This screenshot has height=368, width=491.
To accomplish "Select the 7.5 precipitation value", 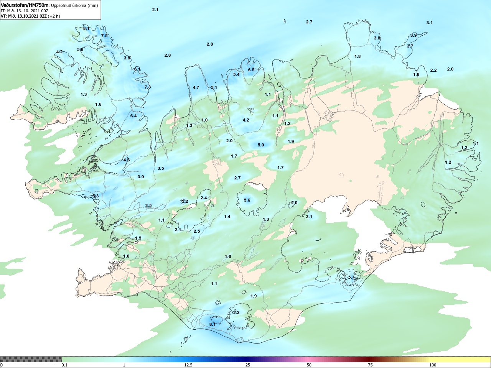I will [x=104, y=36].
